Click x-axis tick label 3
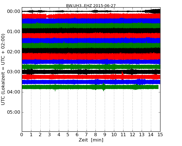This screenshot has width=182, height=146. pos(50,135)
